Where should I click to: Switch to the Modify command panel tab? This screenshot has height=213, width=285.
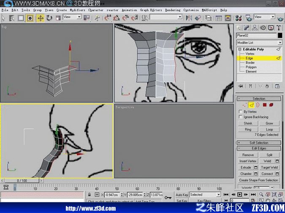[247, 28]
